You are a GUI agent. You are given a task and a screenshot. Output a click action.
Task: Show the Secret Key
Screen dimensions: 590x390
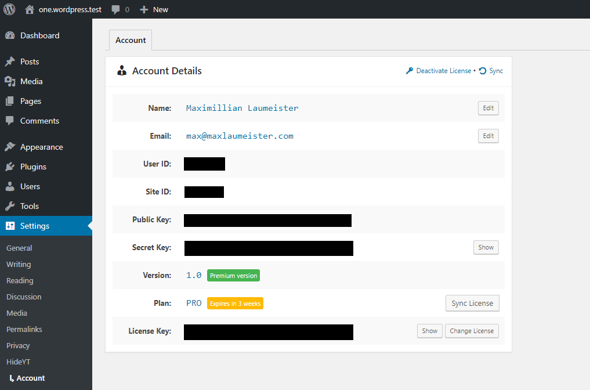click(486, 247)
